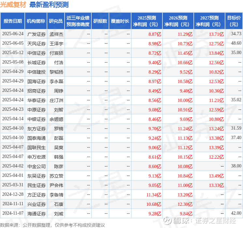This screenshot has height=228, width=243.
Task: Select the 天风证券 institution cell
Action: click(x=37, y=44)
